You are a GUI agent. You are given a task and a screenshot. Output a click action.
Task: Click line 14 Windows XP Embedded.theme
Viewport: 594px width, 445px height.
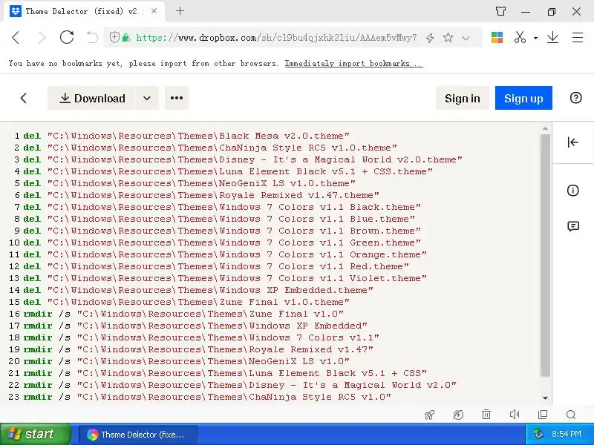coord(210,290)
